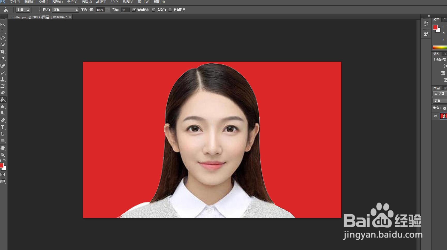Select the Rectangle shape tool

tap(3, 141)
